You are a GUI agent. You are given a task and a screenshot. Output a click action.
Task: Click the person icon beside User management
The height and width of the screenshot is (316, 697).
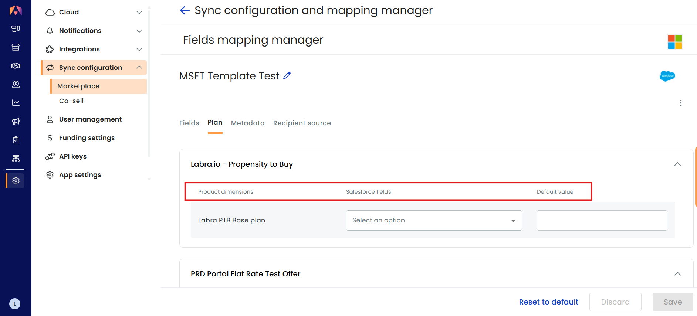(x=50, y=119)
